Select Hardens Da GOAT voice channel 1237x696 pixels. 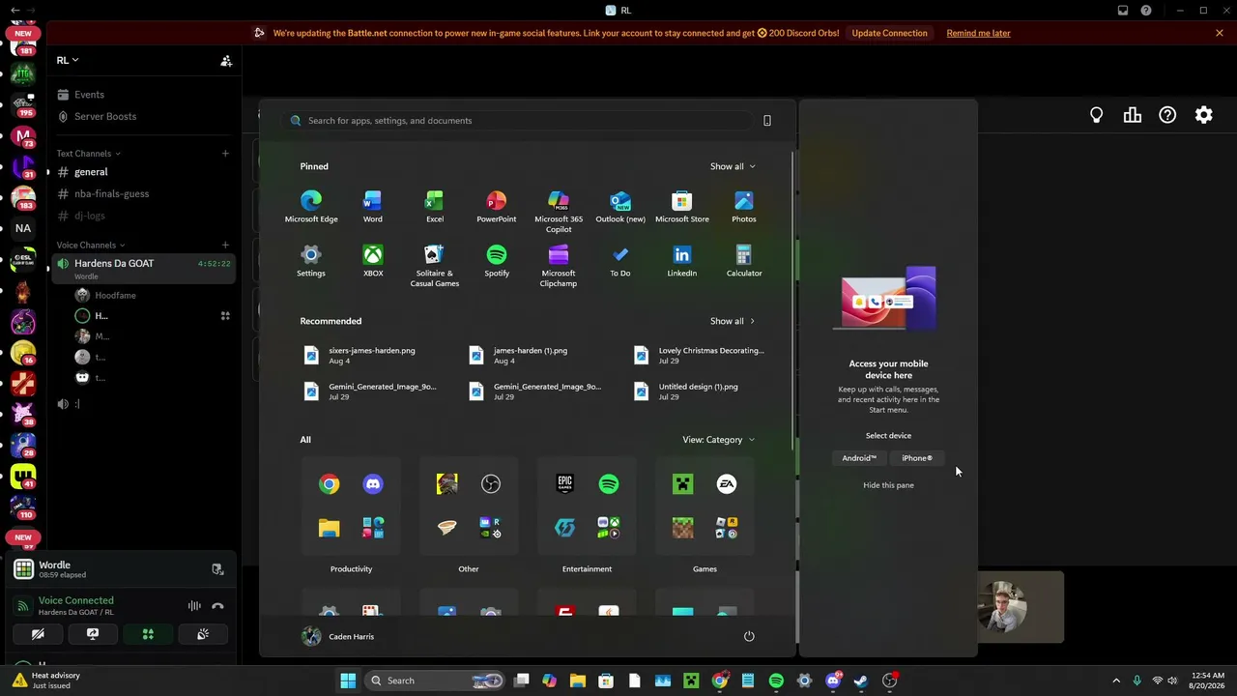coord(144,268)
